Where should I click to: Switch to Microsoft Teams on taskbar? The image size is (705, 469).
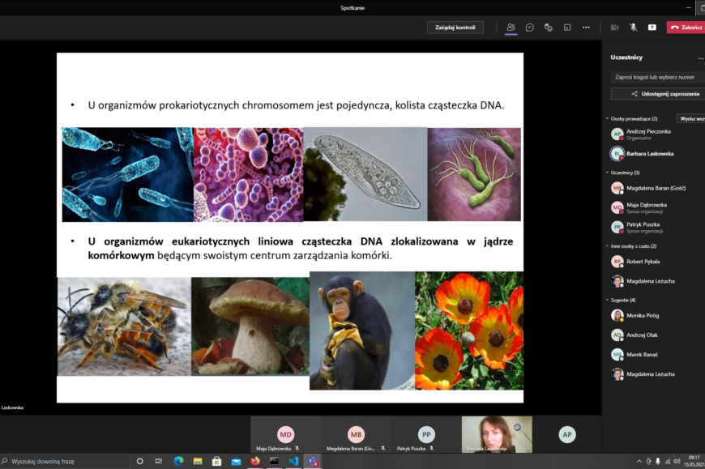[313, 462]
